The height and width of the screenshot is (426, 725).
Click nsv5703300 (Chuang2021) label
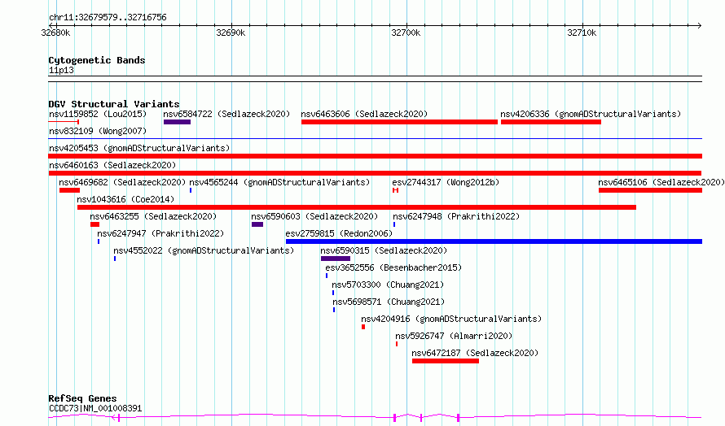point(388,285)
